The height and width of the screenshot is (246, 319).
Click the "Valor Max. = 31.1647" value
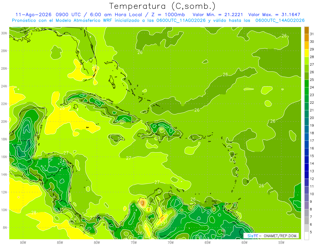click(x=274, y=15)
